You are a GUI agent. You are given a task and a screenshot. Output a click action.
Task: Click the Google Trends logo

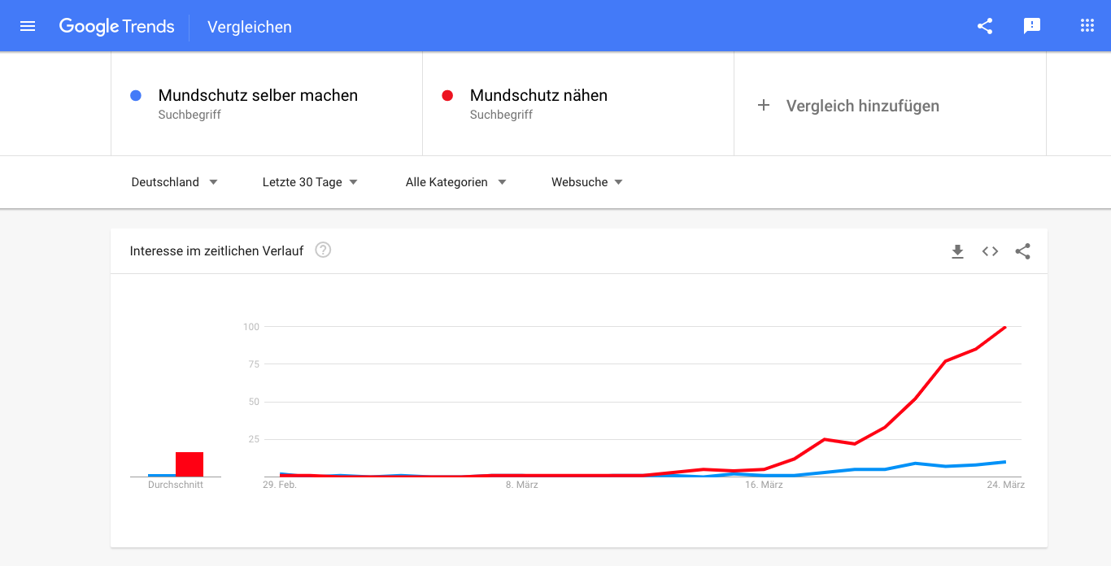[x=116, y=26]
